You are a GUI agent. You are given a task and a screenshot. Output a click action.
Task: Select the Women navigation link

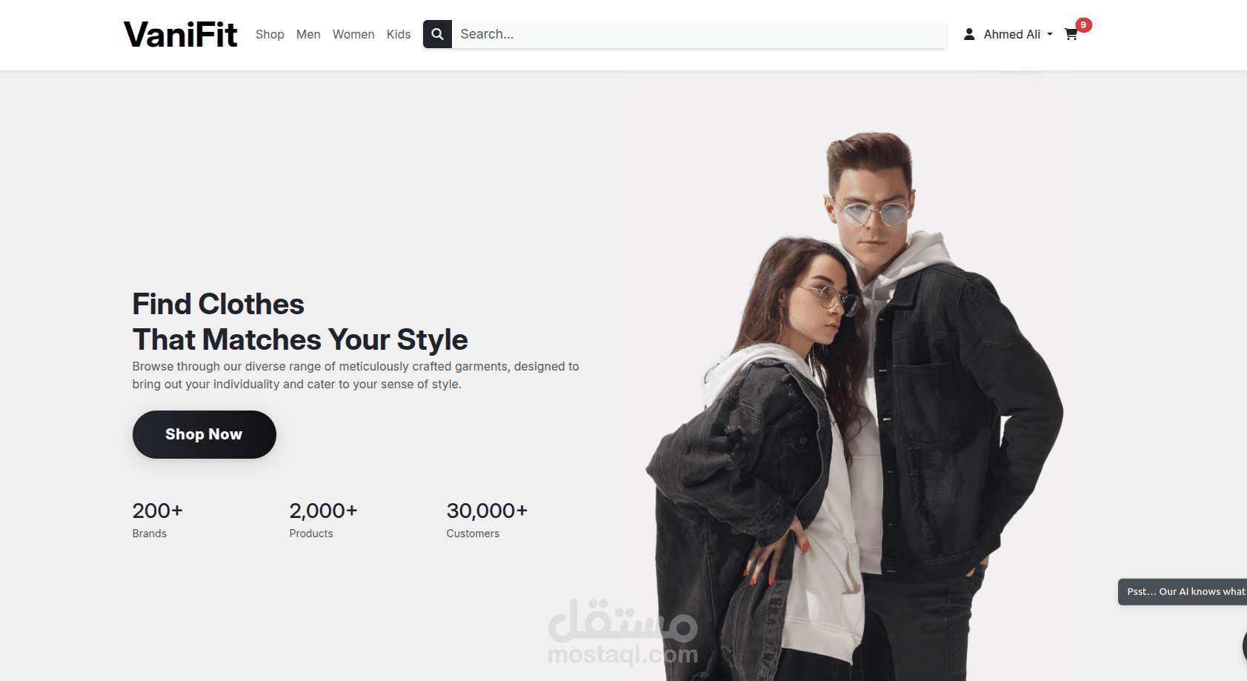coord(353,34)
